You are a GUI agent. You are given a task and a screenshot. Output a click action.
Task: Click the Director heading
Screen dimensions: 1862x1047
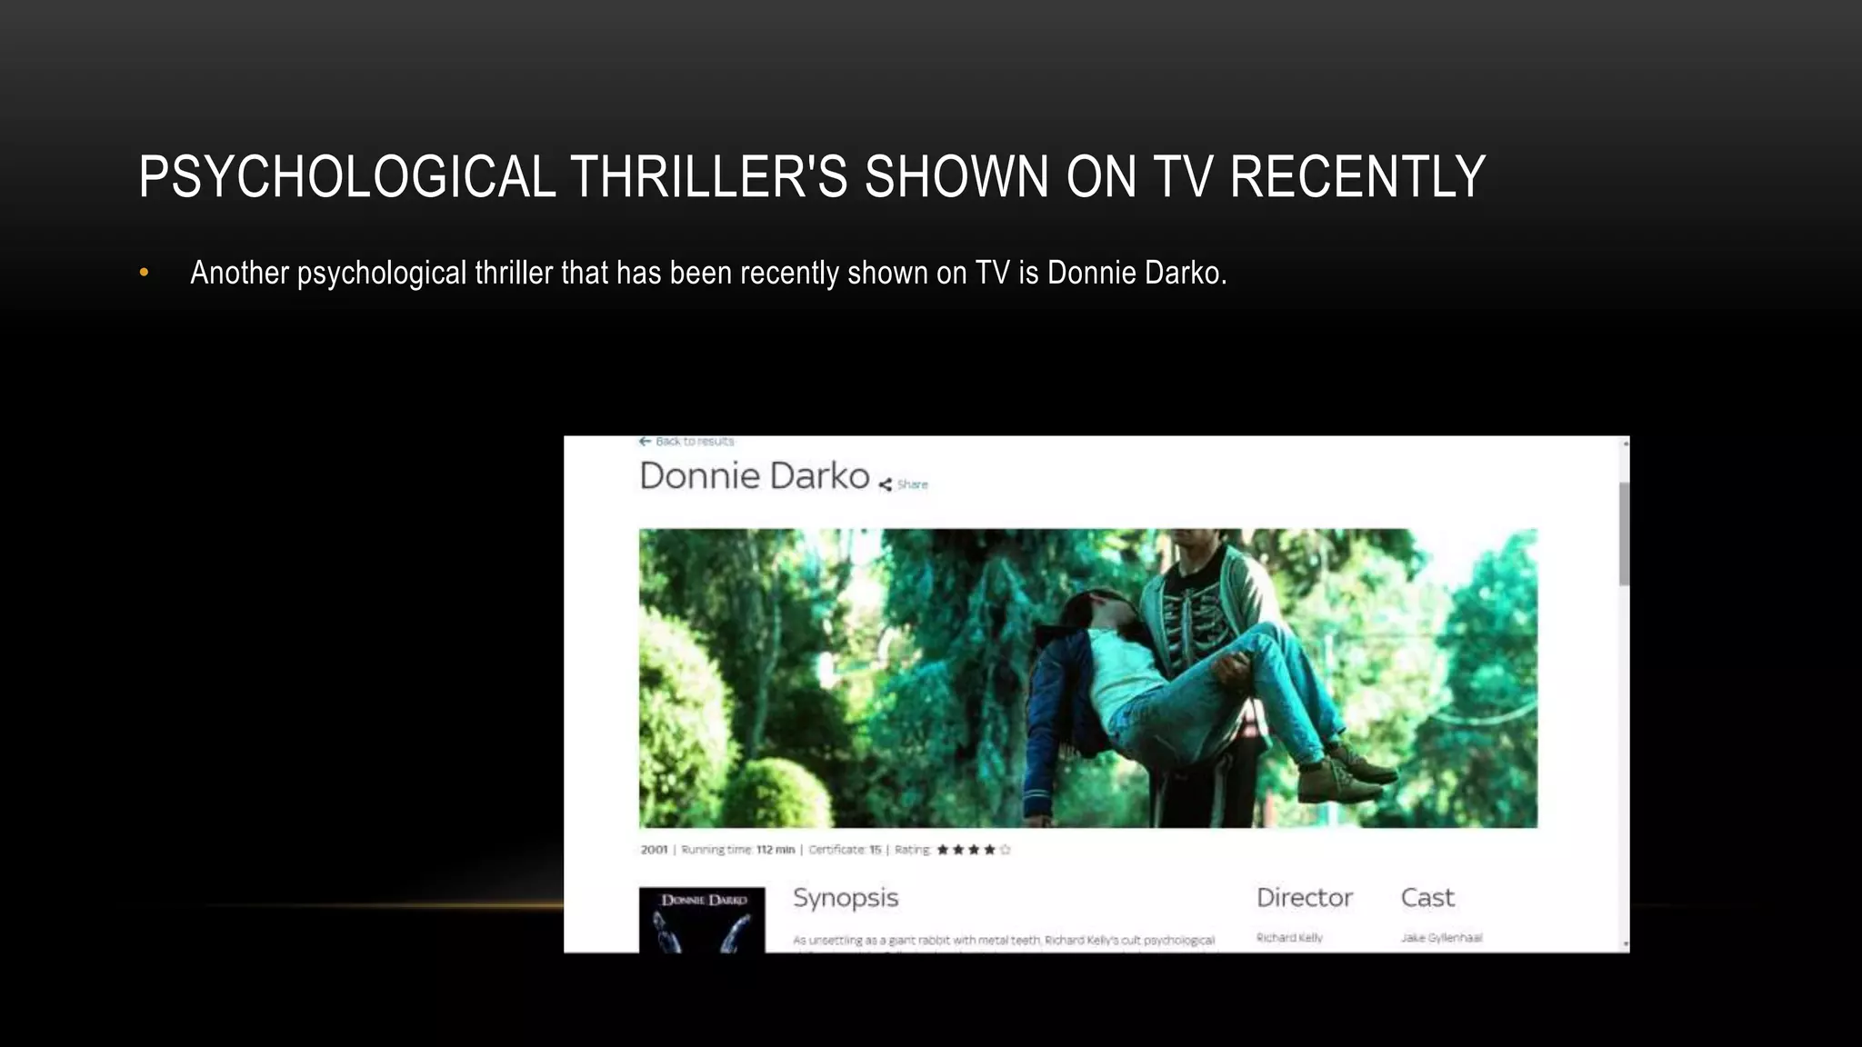tap(1305, 898)
